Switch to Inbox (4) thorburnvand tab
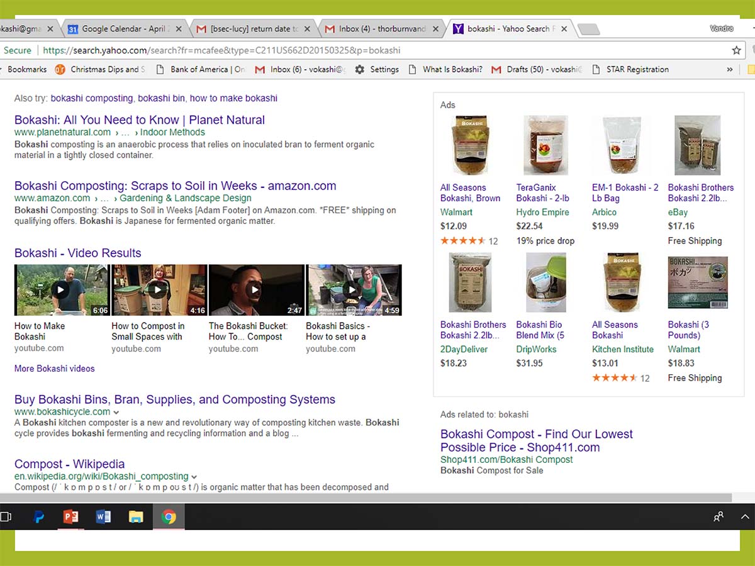The image size is (755, 566). click(x=381, y=29)
